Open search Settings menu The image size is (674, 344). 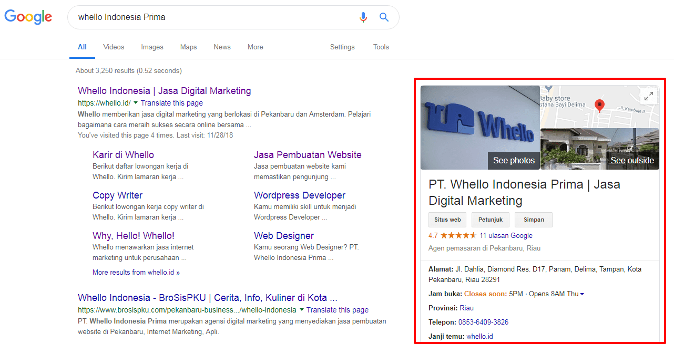(x=342, y=47)
